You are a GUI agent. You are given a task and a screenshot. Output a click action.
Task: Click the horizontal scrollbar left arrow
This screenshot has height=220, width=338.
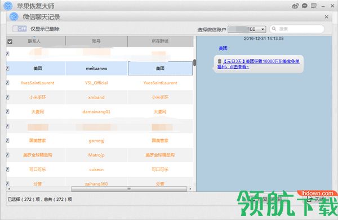click(x=9, y=189)
